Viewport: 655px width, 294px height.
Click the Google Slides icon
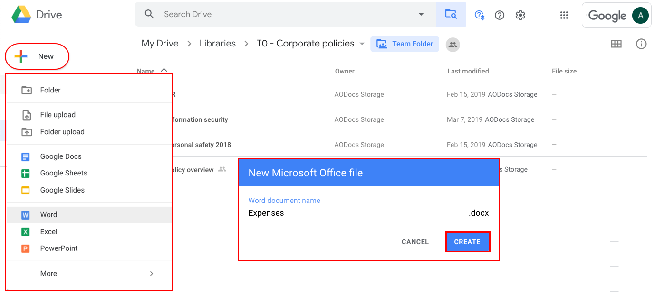tap(26, 190)
